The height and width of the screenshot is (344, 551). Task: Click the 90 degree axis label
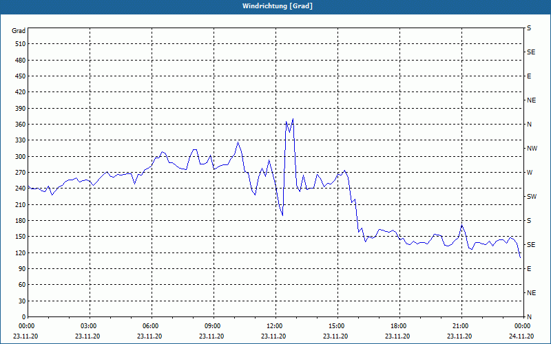tap(22, 269)
